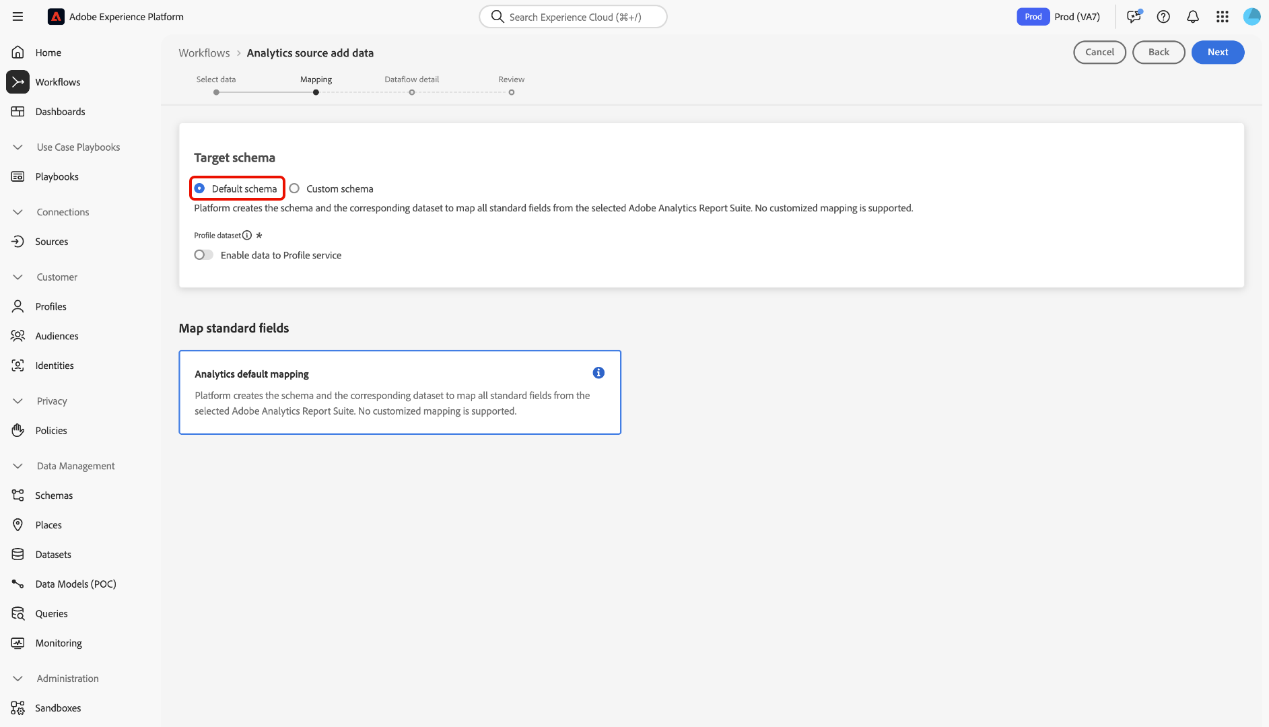Click the Back button
The height and width of the screenshot is (727, 1269).
tap(1159, 53)
